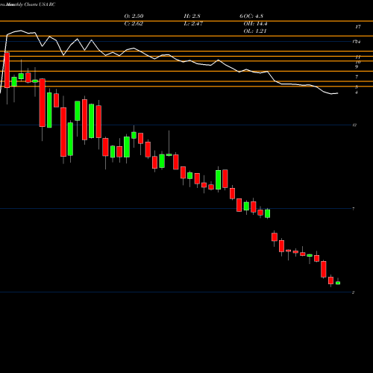Screen dimensions: 373x373
Task: Click the price axis label '4'
Action: (x=357, y=93)
